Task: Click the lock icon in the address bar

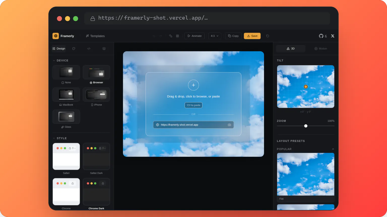Action: point(93,18)
